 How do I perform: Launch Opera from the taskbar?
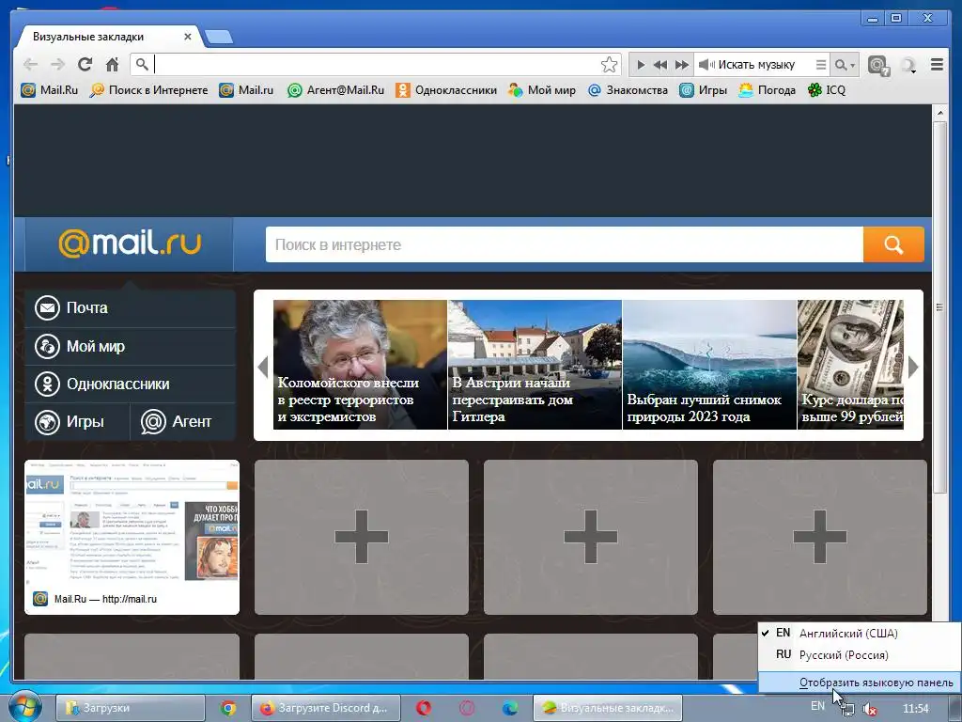[x=424, y=708]
